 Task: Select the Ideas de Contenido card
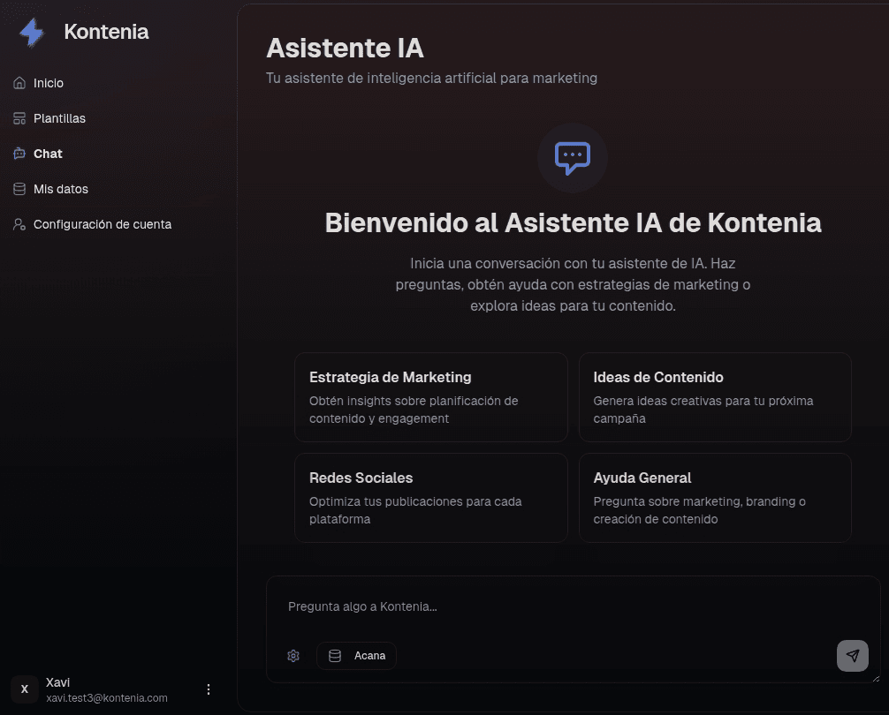point(715,396)
